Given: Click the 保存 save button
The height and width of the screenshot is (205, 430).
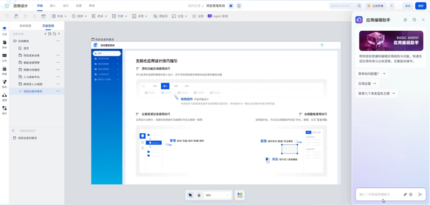Looking at the screenshot, I should point(421,6).
